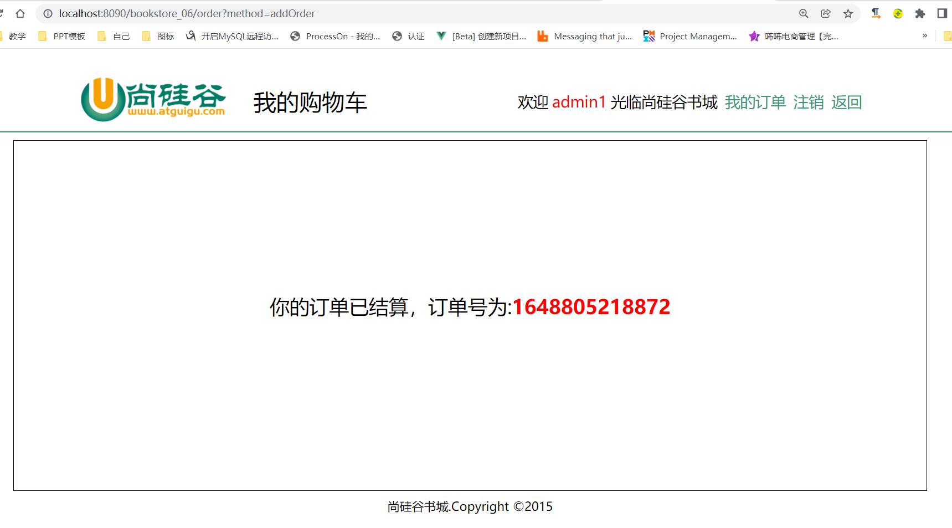This screenshot has width=952, height=528.
Task: Click the 返回 return link
Action: 846,102
